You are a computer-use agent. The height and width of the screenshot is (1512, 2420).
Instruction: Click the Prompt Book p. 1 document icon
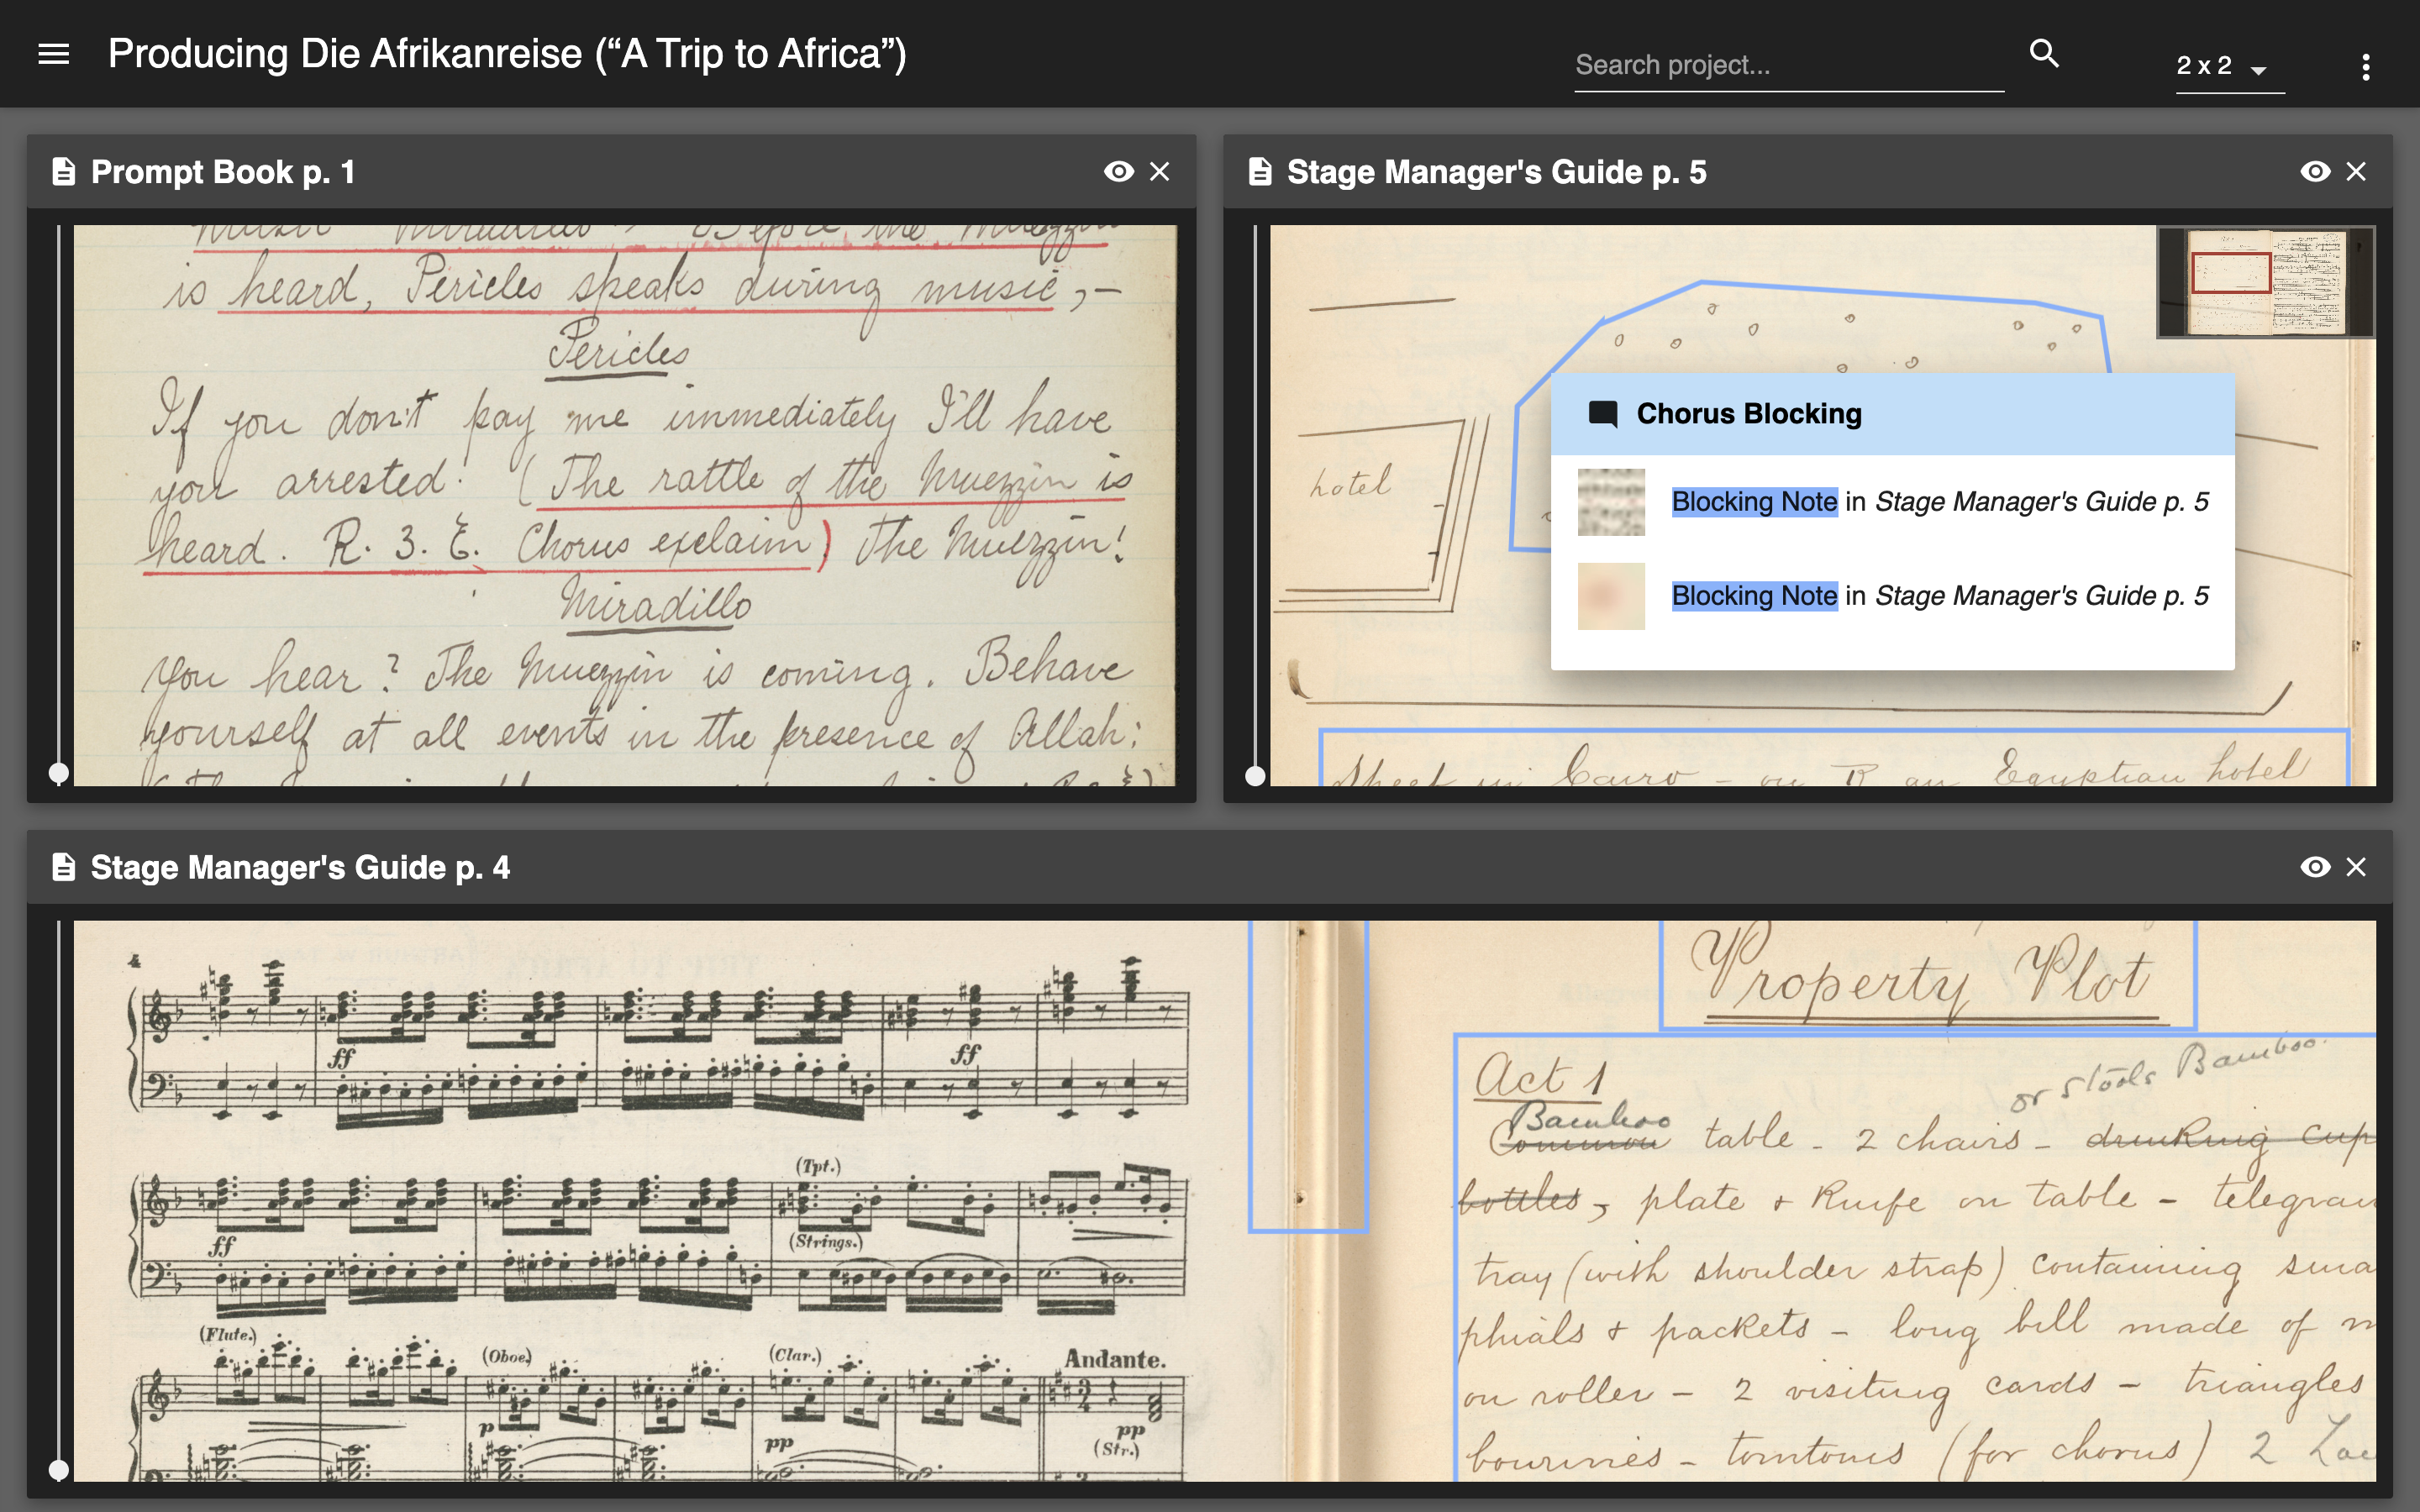64,172
